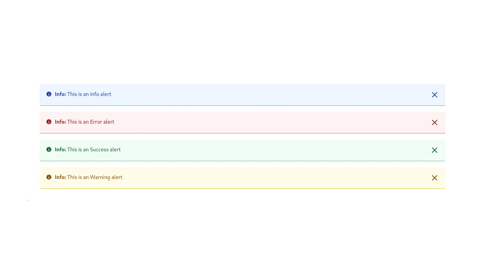485x273 pixels.
Task: Click the bold "Info:" label in the blue alert
Action: pyautogui.click(x=60, y=94)
